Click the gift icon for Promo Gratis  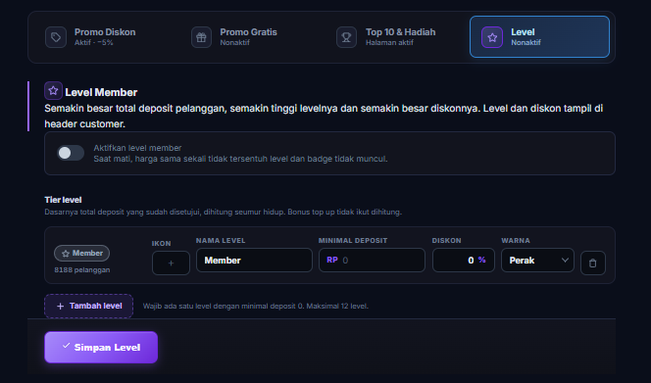[201, 37]
